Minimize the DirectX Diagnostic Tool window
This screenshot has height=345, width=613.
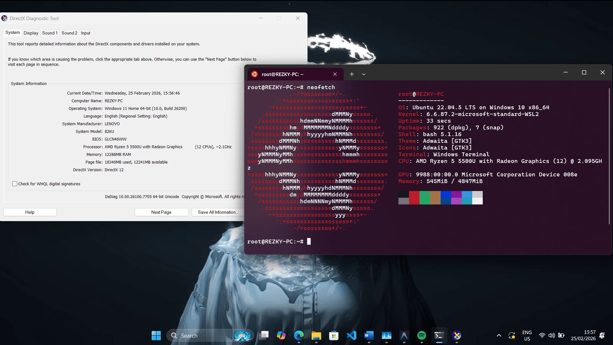[x=261, y=18]
